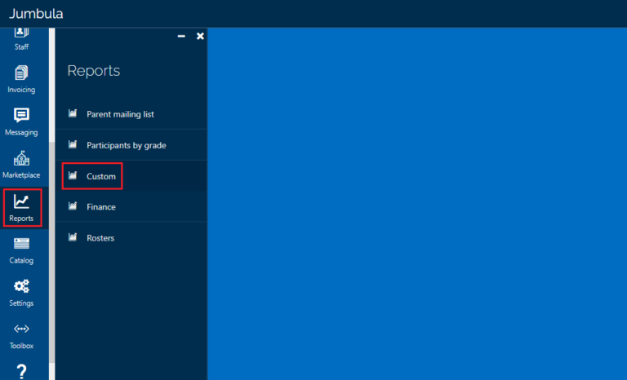Select the Custom report option

[131, 176]
